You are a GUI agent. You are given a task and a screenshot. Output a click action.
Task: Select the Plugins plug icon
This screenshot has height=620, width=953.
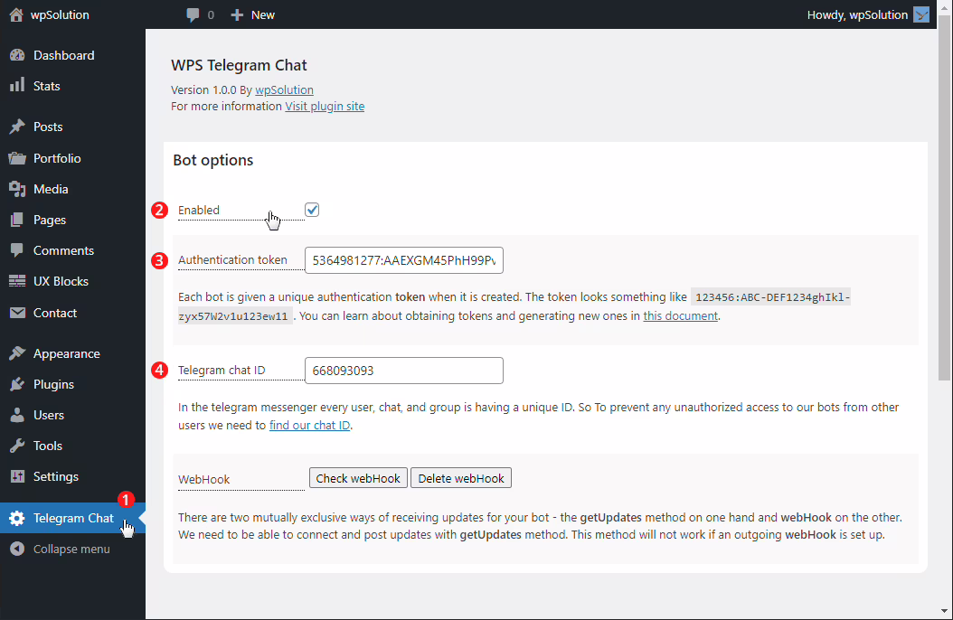pos(17,384)
